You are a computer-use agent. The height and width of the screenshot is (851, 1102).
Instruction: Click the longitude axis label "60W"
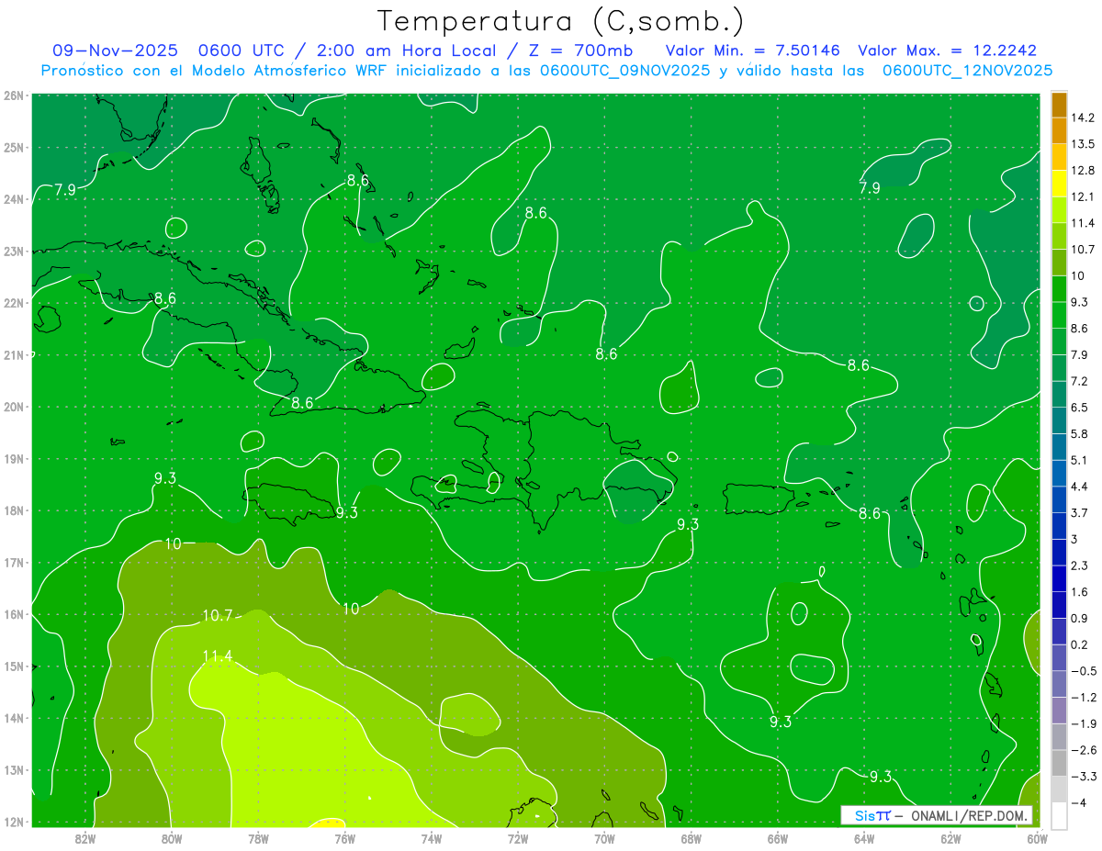pyautogui.click(x=1038, y=838)
